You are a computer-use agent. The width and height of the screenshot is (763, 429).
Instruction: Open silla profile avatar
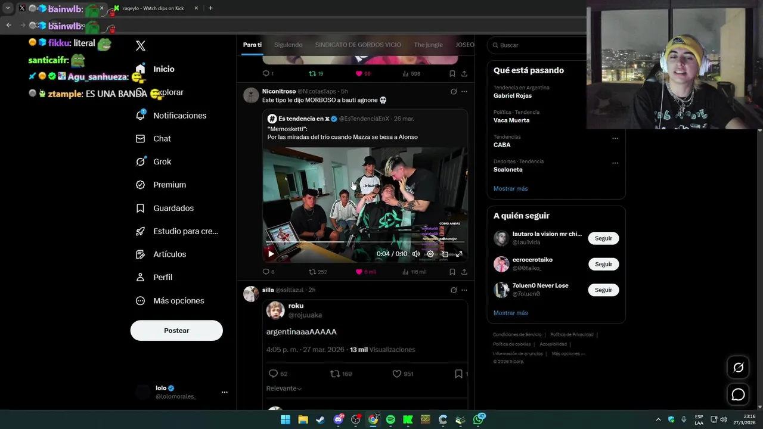coord(251,294)
